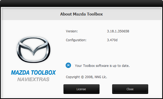Select version number 3.18.1.350658
163x99 pixels.
click(x=118, y=31)
